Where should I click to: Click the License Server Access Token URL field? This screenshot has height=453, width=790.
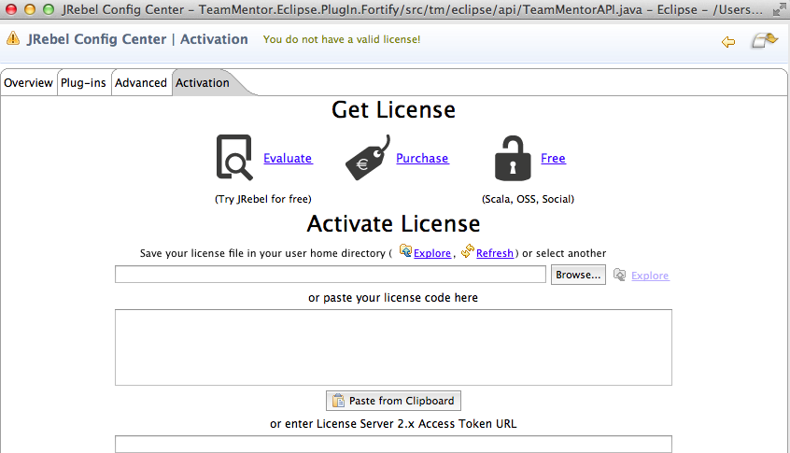tap(393, 444)
